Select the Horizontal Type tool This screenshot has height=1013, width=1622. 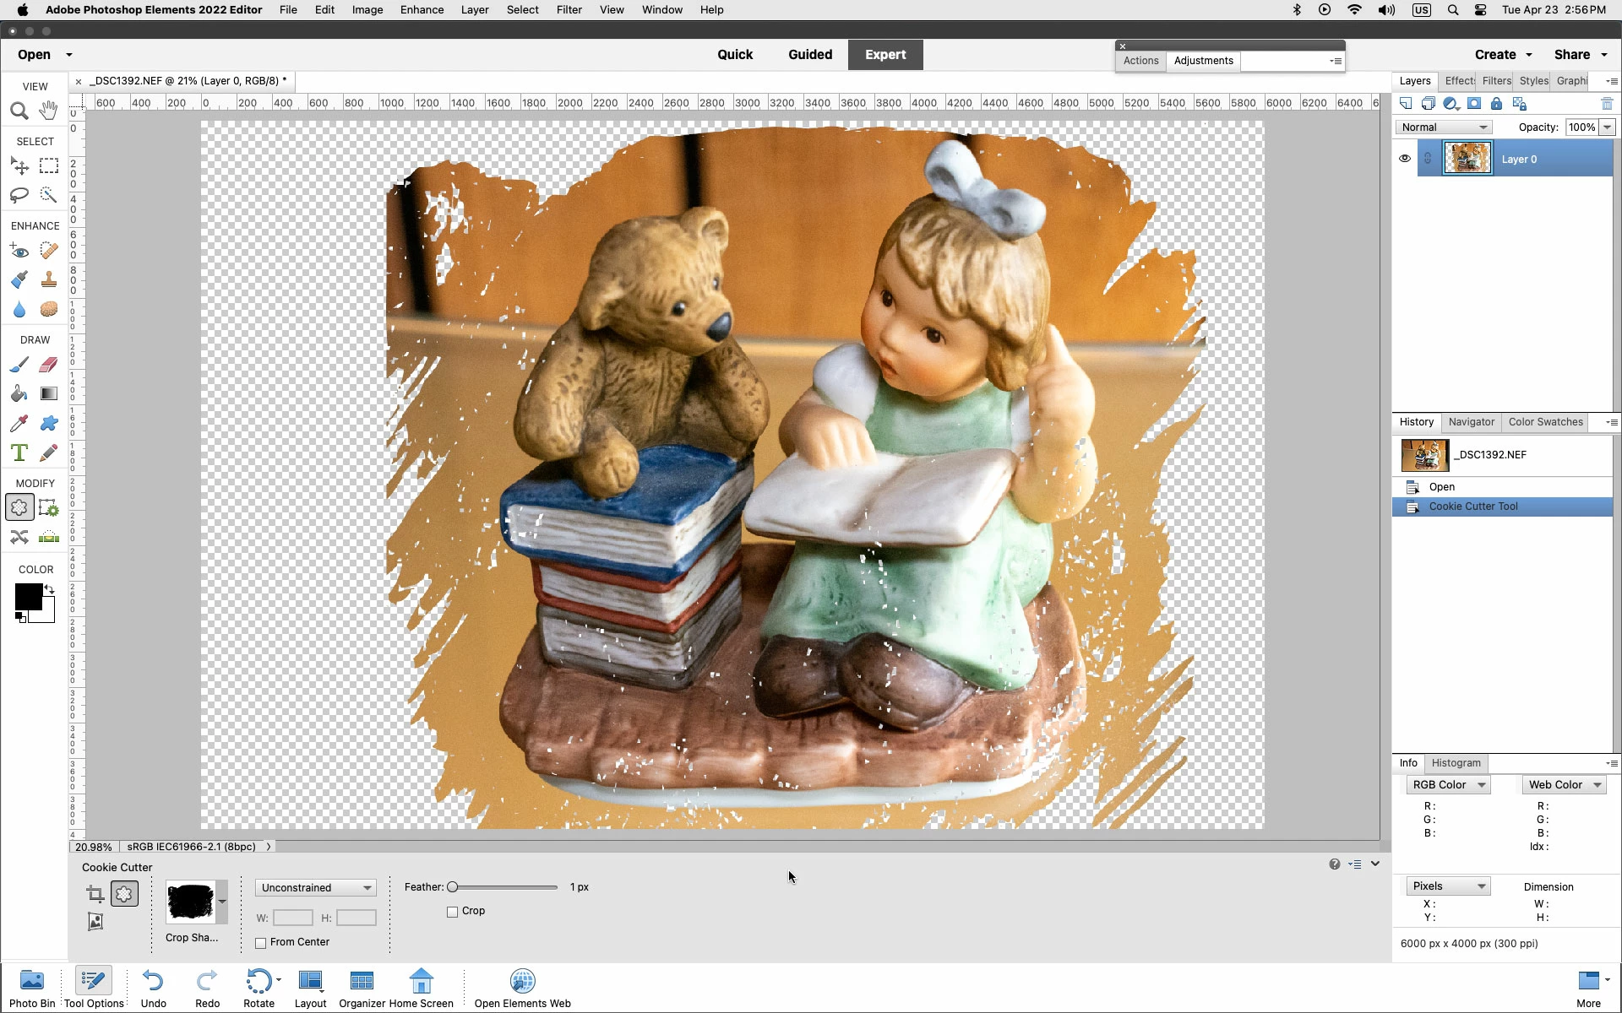[x=19, y=452]
